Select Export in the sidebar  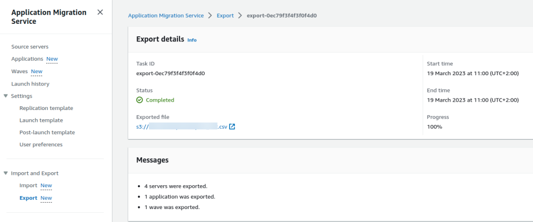pyautogui.click(x=28, y=198)
